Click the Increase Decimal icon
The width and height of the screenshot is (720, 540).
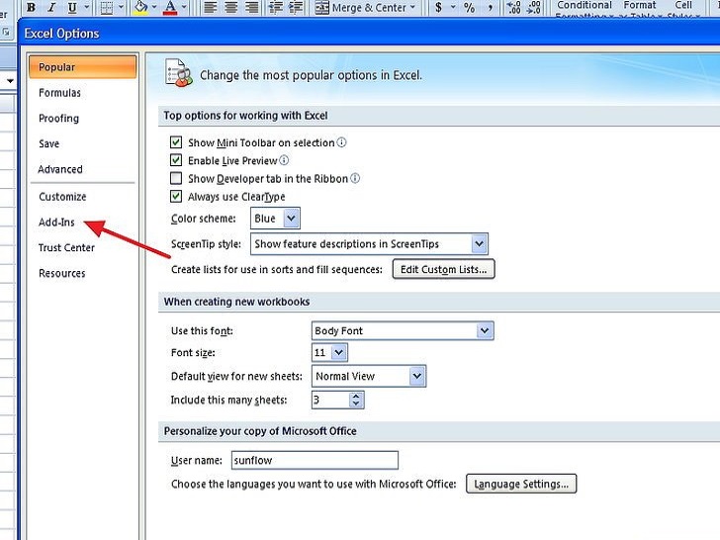(x=513, y=7)
